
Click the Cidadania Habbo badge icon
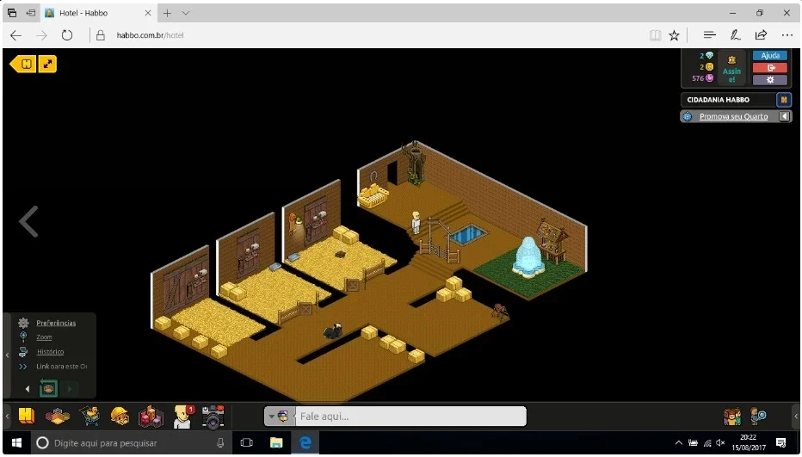click(784, 100)
